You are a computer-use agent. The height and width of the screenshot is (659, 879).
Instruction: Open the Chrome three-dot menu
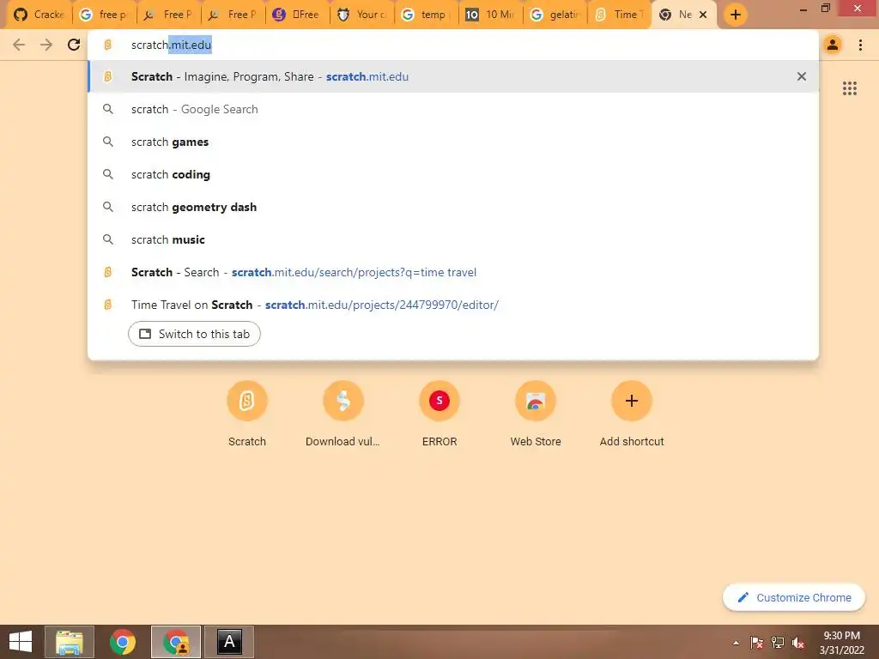[x=860, y=45]
